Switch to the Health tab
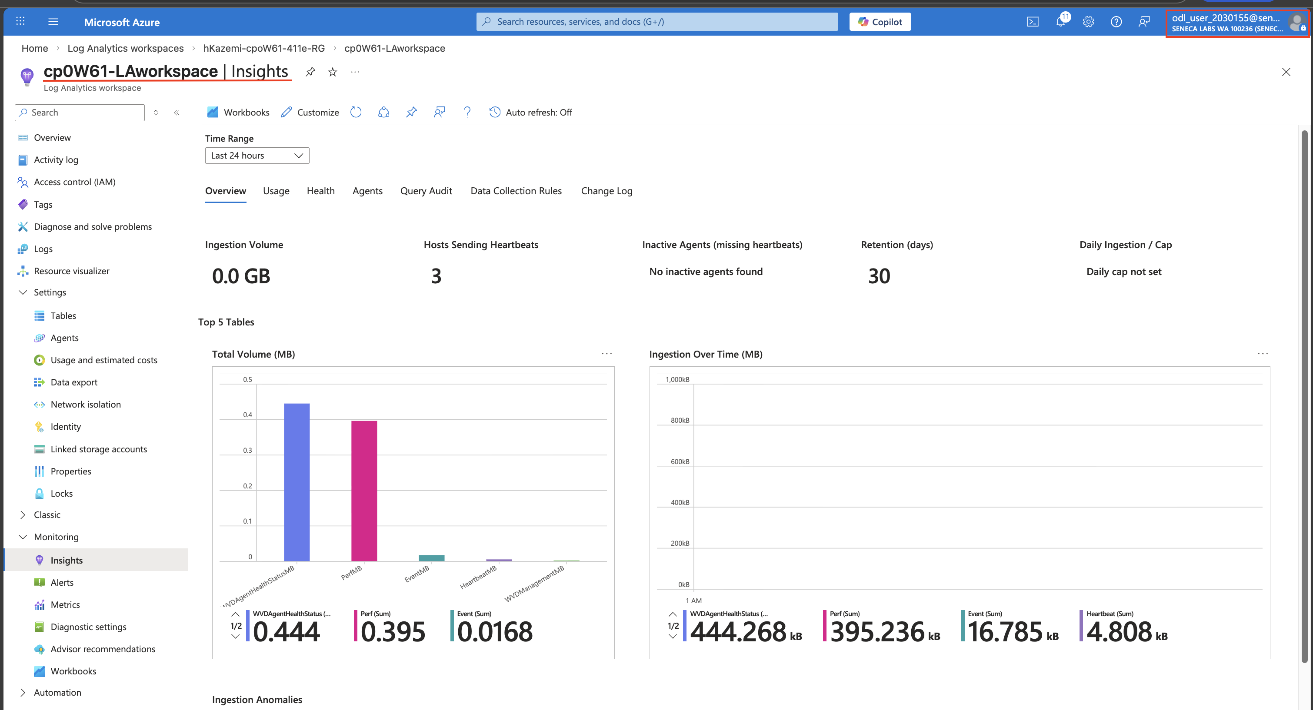1313x710 pixels. (x=320, y=191)
